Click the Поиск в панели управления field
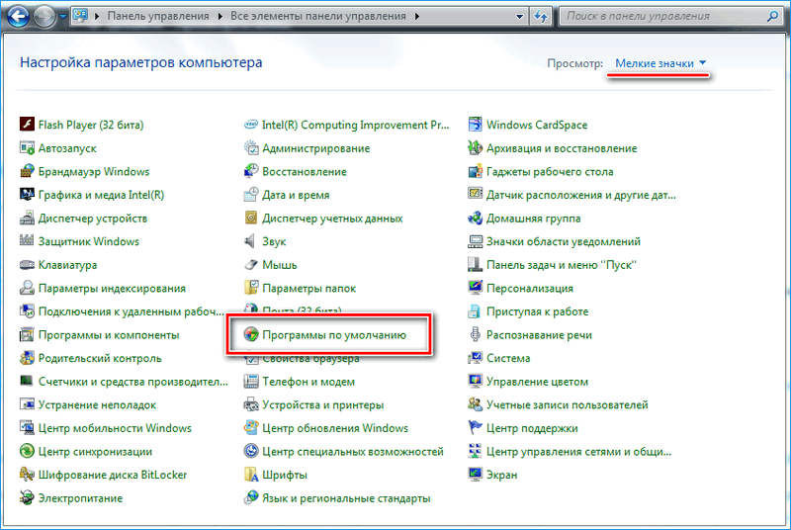The width and height of the screenshot is (791, 530). pyautogui.click(x=662, y=17)
